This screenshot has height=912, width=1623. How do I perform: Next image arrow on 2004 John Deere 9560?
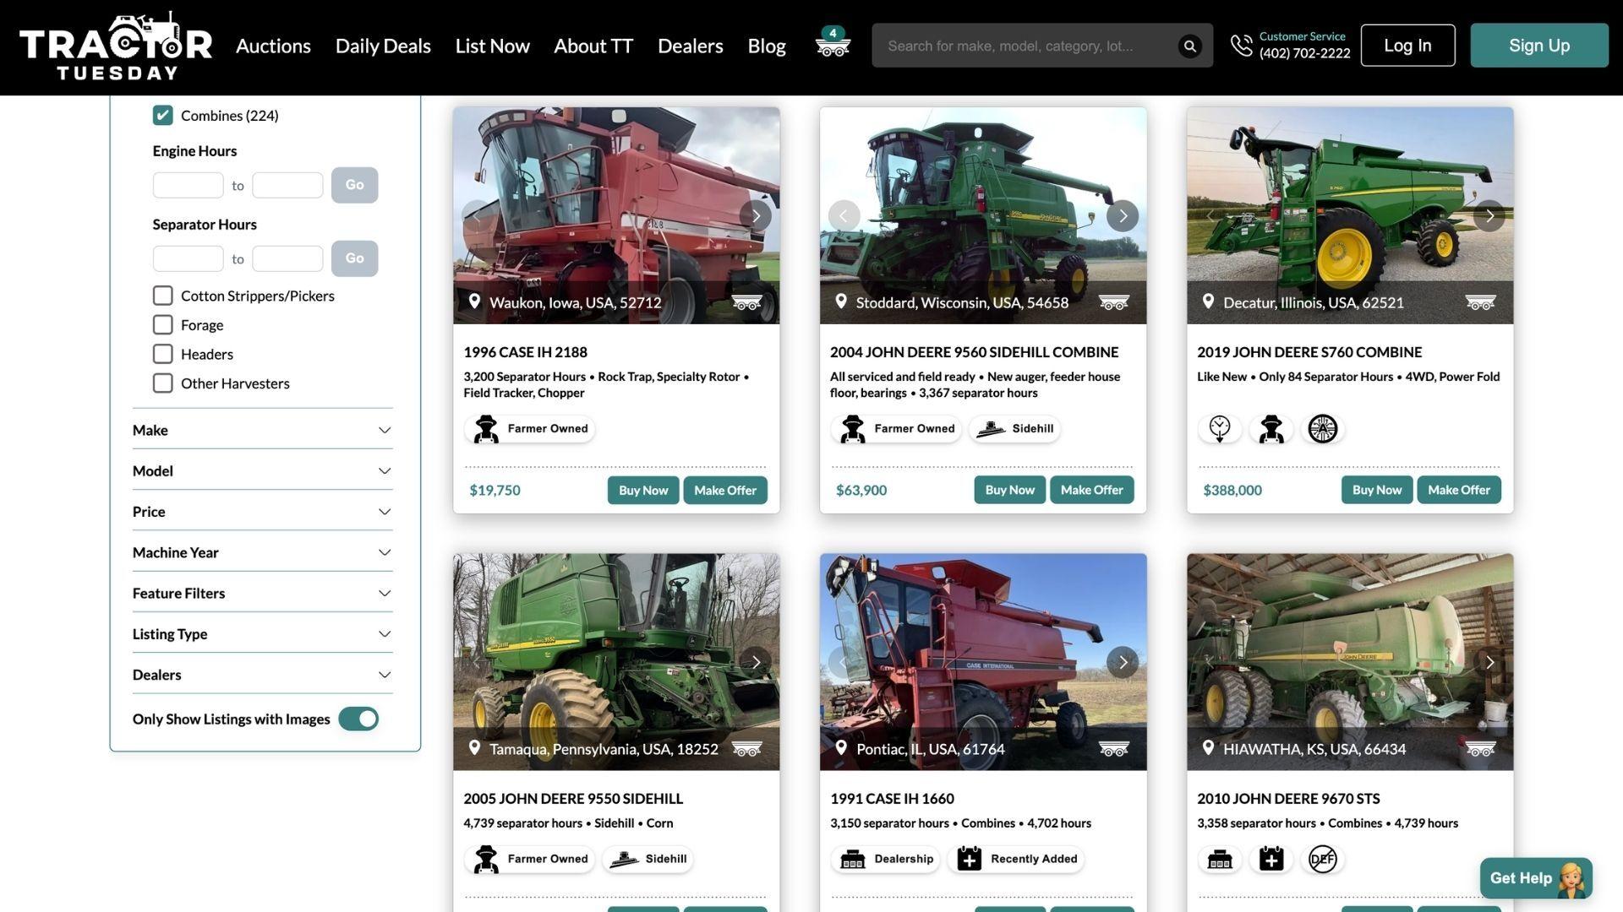[1122, 216]
